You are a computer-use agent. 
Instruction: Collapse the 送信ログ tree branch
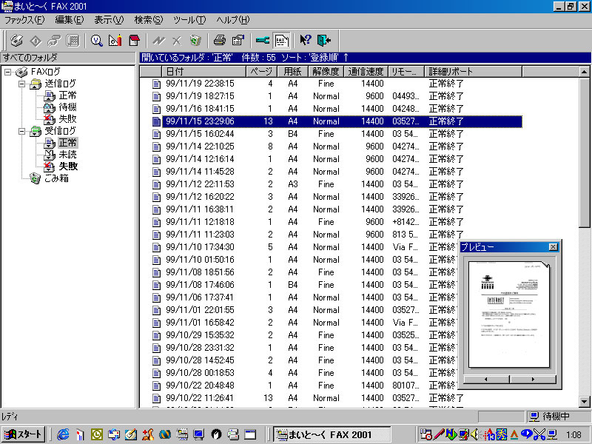tap(21, 84)
